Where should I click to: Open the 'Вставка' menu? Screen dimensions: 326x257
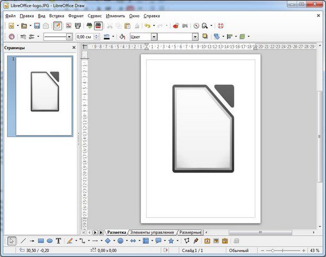point(57,16)
